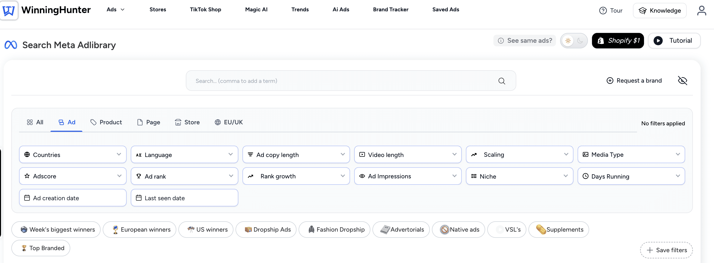Viewport: 714px width, 263px height.
Task: Click the image icon in Media Type filter
Action: tap(585, 154)
